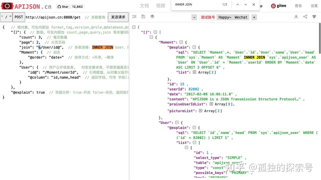321x180 pixels.
Task: Collapse the "[]" array node
Action: pyautogui.click(x=155, y=32)
